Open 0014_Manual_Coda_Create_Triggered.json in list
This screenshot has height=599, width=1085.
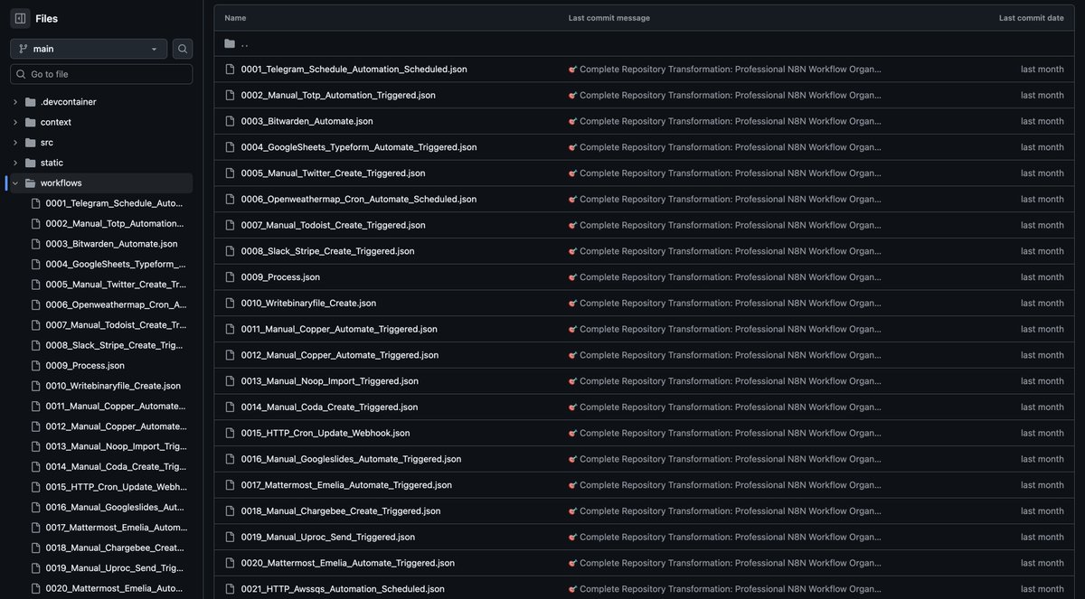pyautogui.click(x=329, y=407)
